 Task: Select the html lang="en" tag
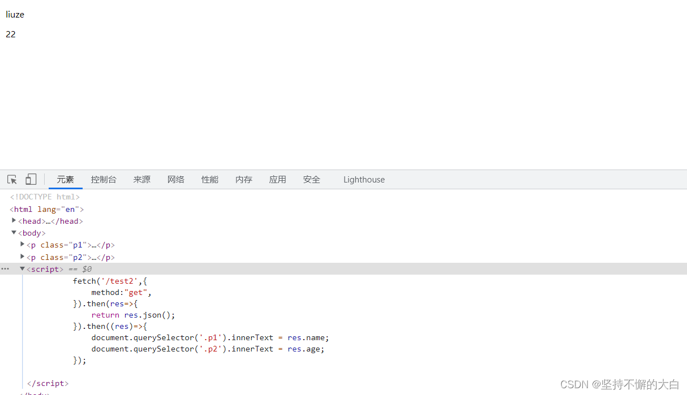(46, 209)
